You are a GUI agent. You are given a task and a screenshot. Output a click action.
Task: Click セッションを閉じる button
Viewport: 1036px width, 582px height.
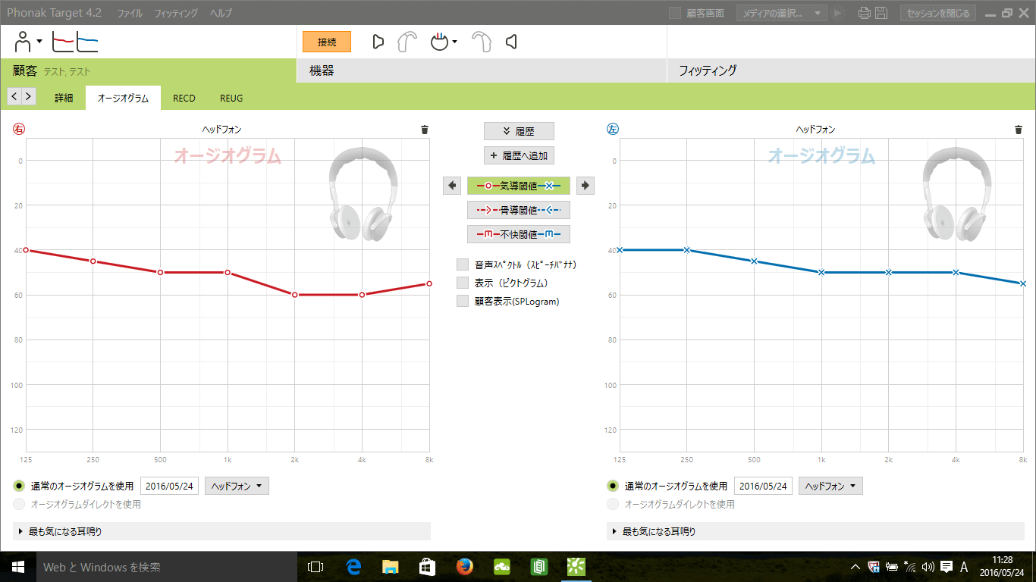[x=938, y=13]
